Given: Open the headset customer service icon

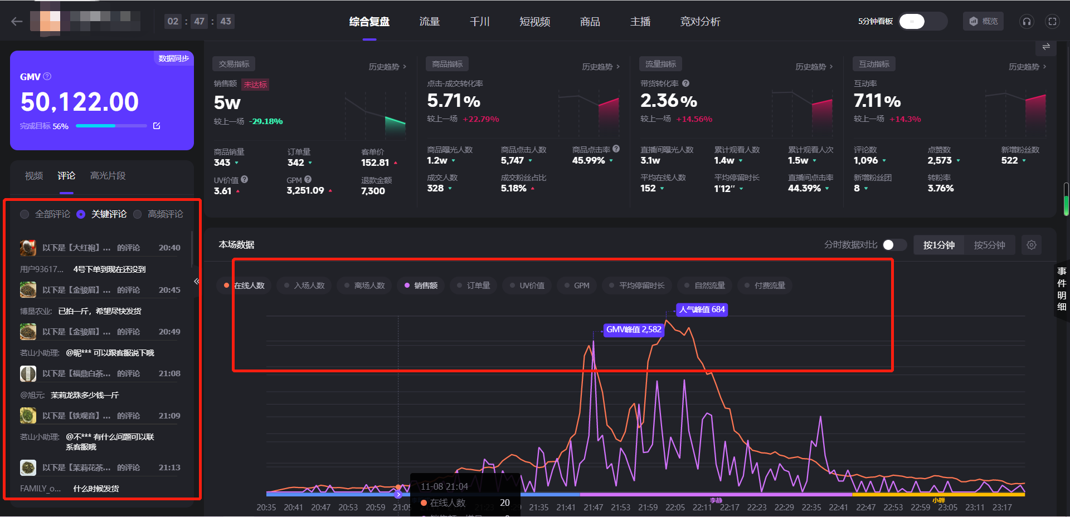Looking at the screenshot, I should 1027,22.
